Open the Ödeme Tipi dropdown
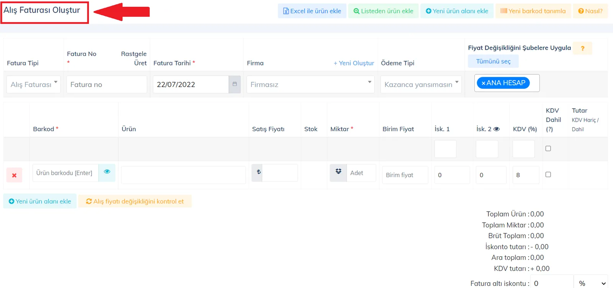 (x=421, y=85)
